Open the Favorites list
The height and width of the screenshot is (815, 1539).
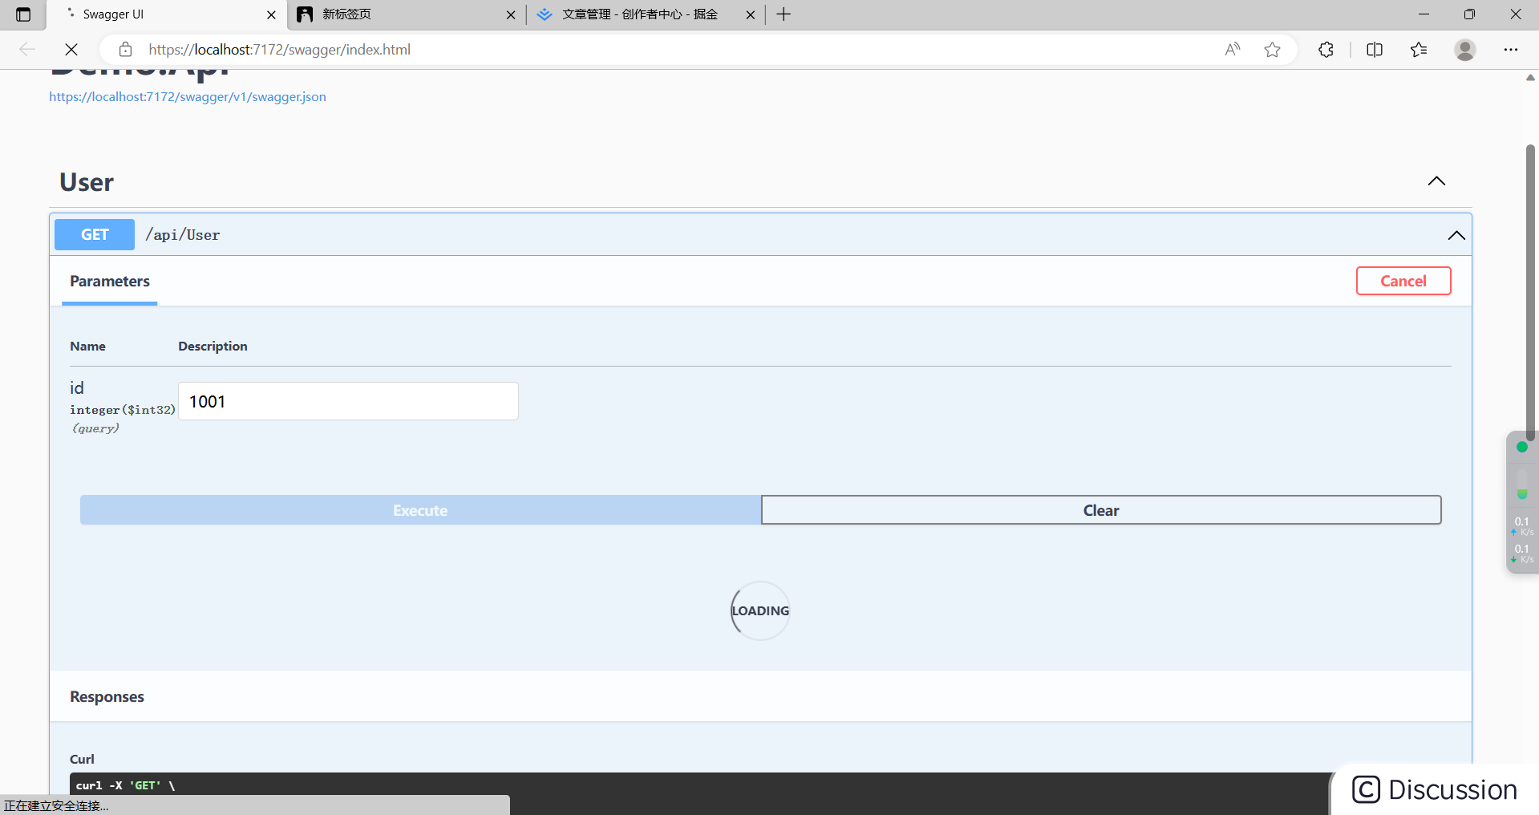(x=1419, y=50)
